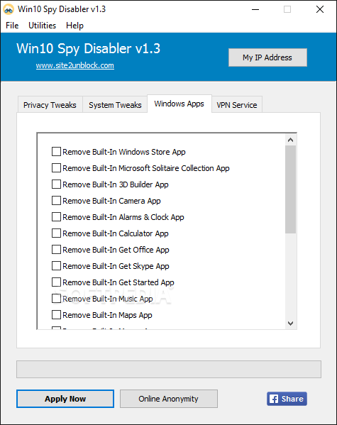Click the Facebook Share button
Image resolution: width=337 pixels, height=425 pixels.
[287, 399]
